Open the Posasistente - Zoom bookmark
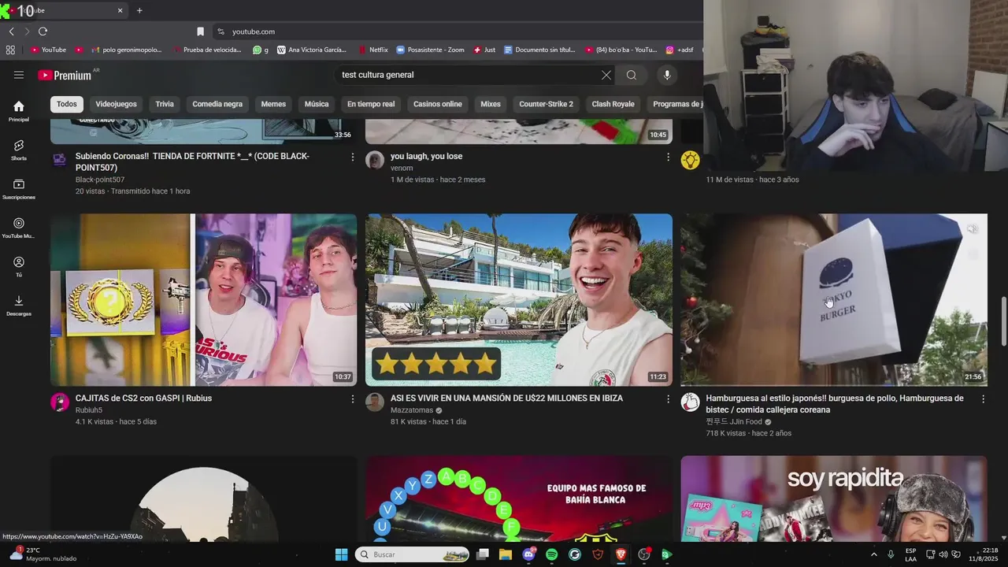1008x567 pixels. (x=430, y=50)
